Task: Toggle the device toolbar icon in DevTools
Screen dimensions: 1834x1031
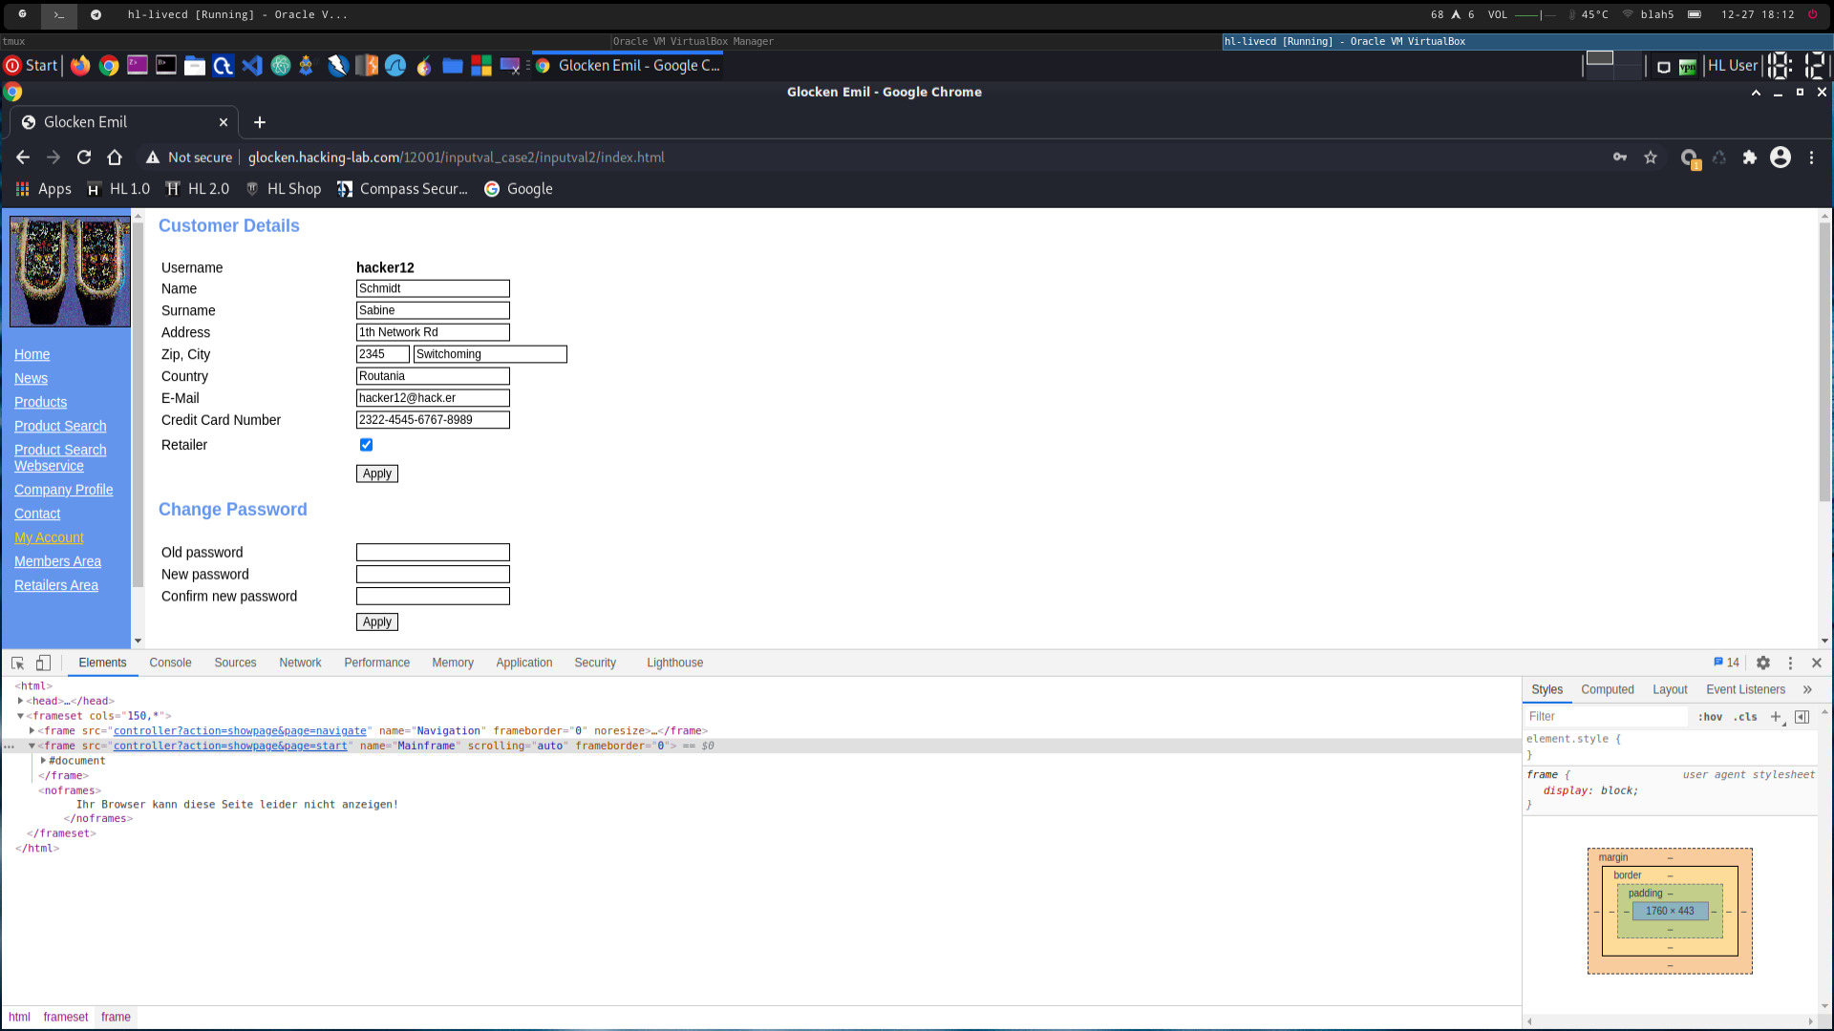Action: coord(43,663)
